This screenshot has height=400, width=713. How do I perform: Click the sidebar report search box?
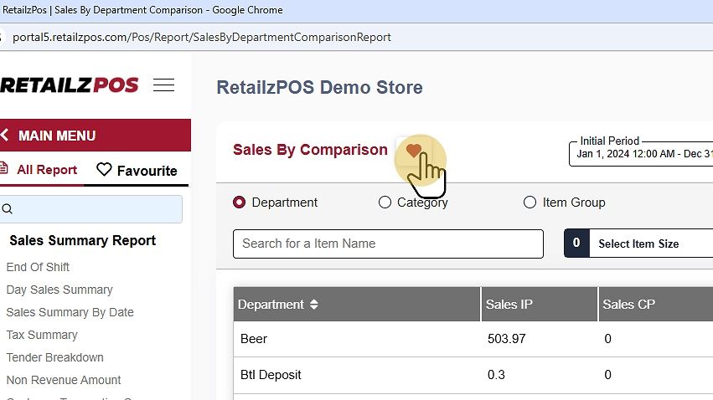tap(91, 209)
